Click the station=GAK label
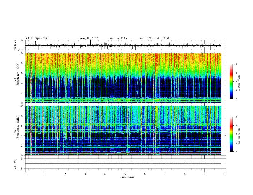 (x=119, y=38)
